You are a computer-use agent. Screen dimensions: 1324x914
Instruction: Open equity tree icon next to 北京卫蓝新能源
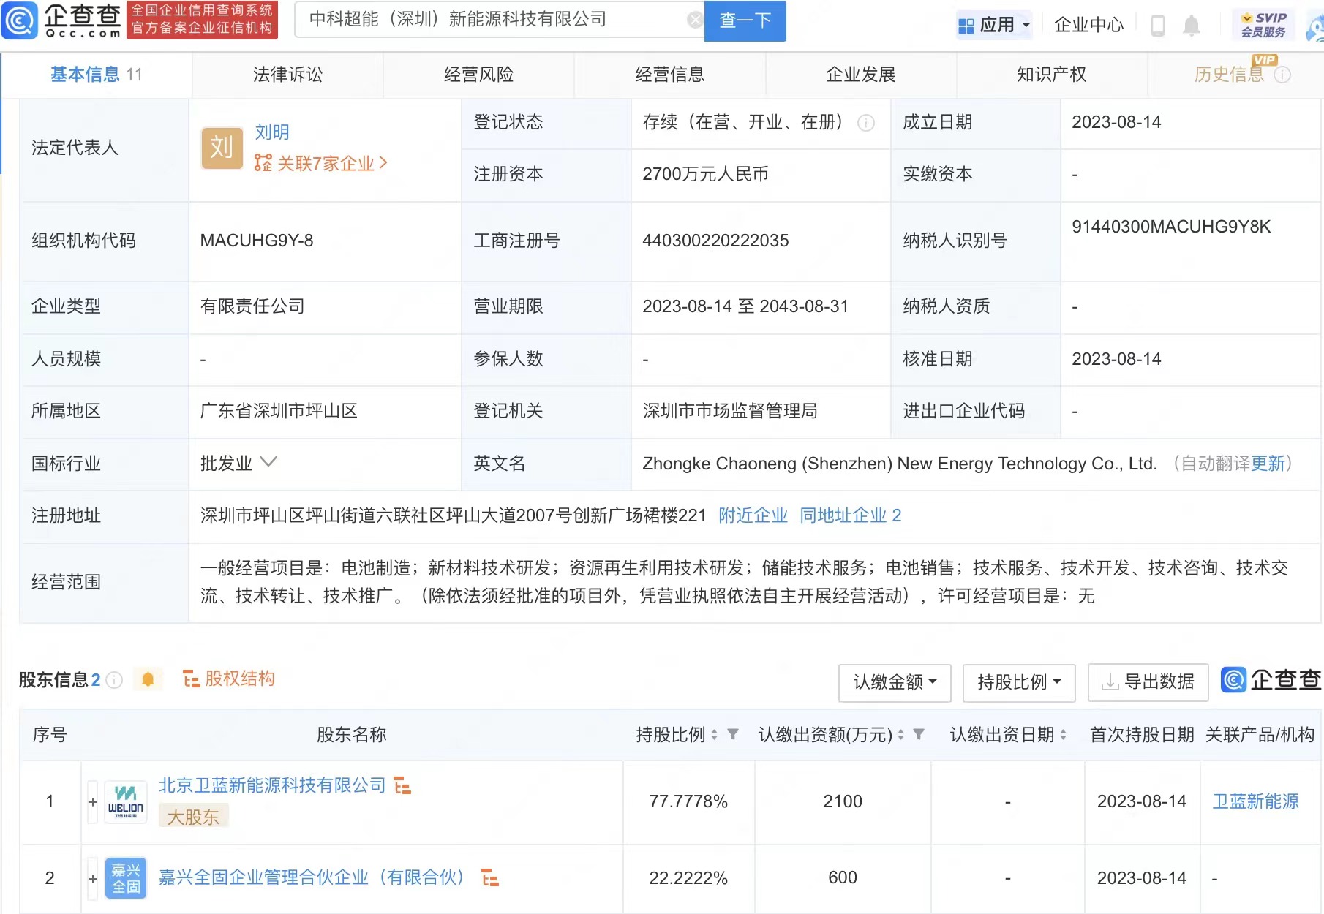point(402,786)
